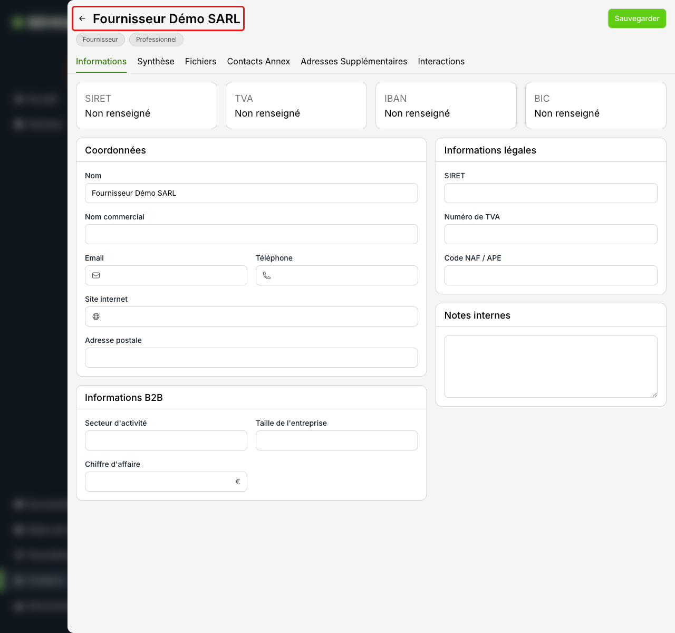Click inside the Téléphone input field
Viewport: 675px width, 633px height.
tap(337, 275)
